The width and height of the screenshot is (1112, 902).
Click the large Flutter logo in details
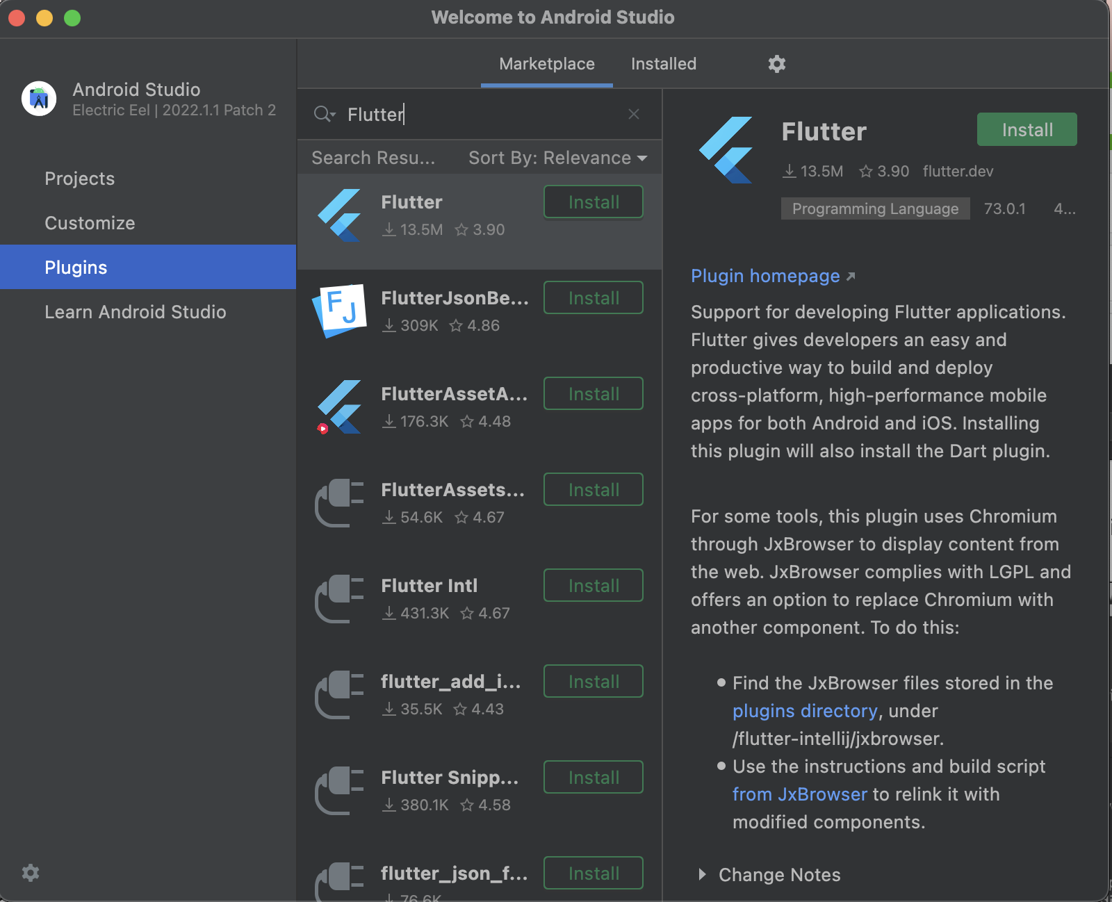(x=726, y=150)
